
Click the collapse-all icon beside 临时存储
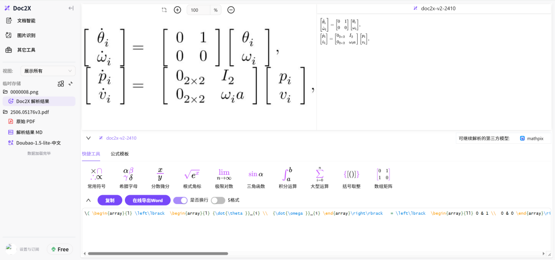(70, 83)
